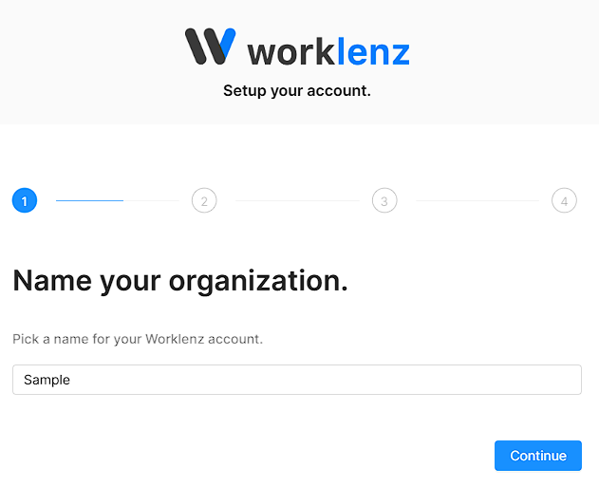The height and width of the screenshot is (486, 599).
Task: Click the Continue button
Action: click(537, 456)
